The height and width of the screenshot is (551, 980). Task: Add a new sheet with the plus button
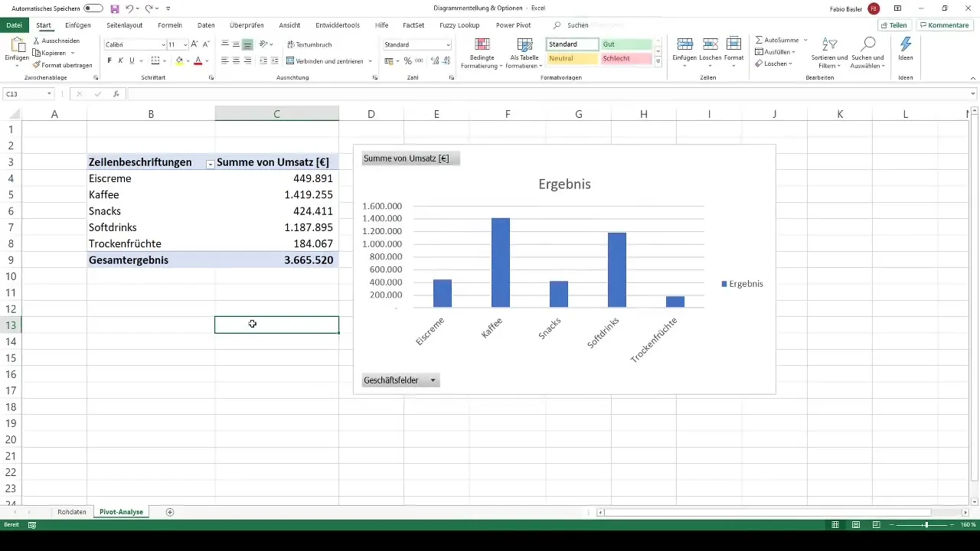[x=170, y=512]
